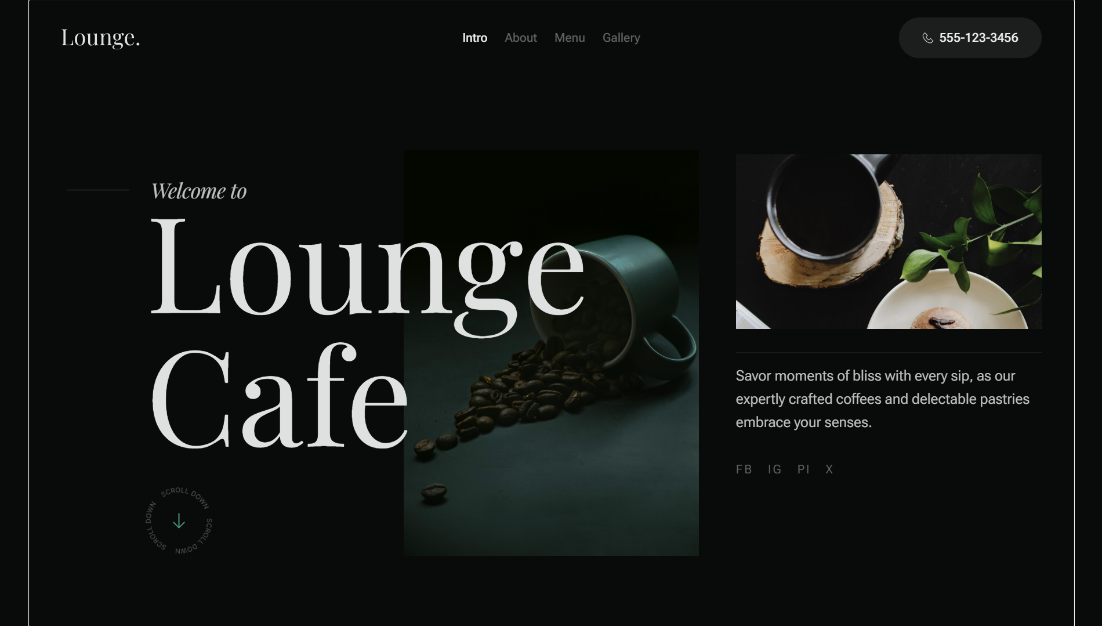Open the Gallery navigation link
The width and height of the screenshot is (1102, 626).
click(621, 38)
